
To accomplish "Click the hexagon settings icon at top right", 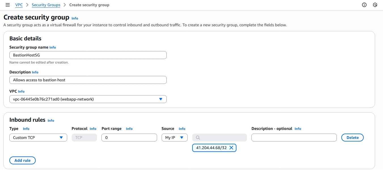I will (x=375, y=5).
